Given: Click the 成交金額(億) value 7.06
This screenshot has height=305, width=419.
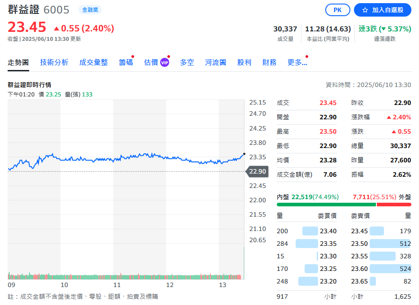Looking at the screenshot, I should (x=330, y=174).
